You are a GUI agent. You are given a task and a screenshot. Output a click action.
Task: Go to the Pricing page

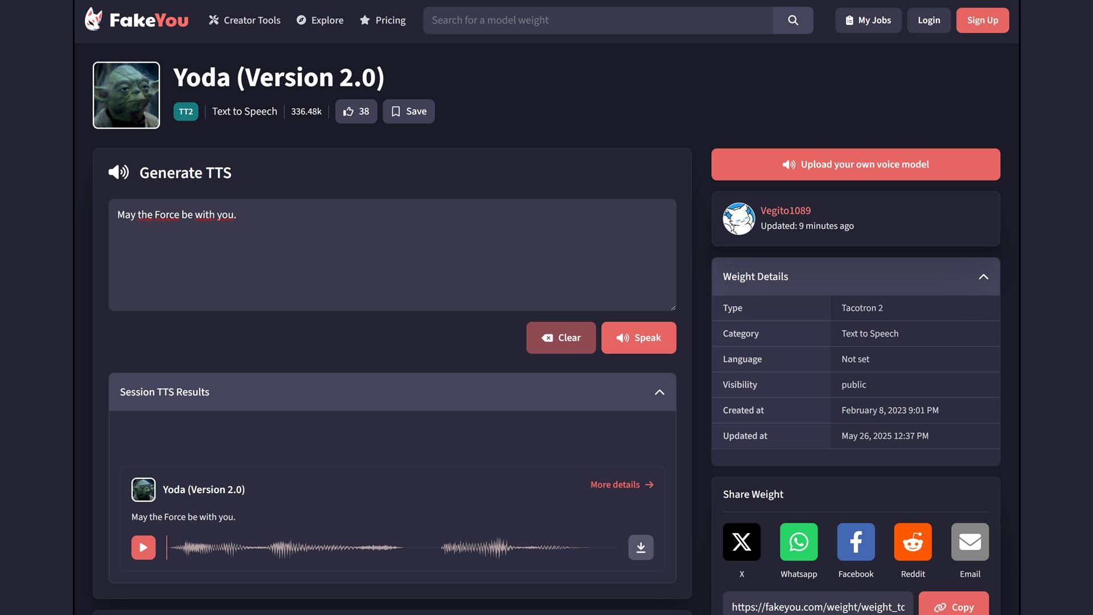coord(383,20)
